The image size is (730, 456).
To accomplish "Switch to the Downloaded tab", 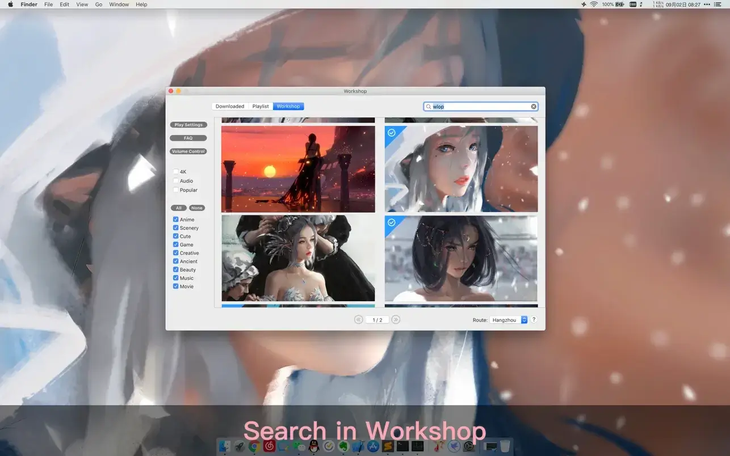I will point(230,107).
